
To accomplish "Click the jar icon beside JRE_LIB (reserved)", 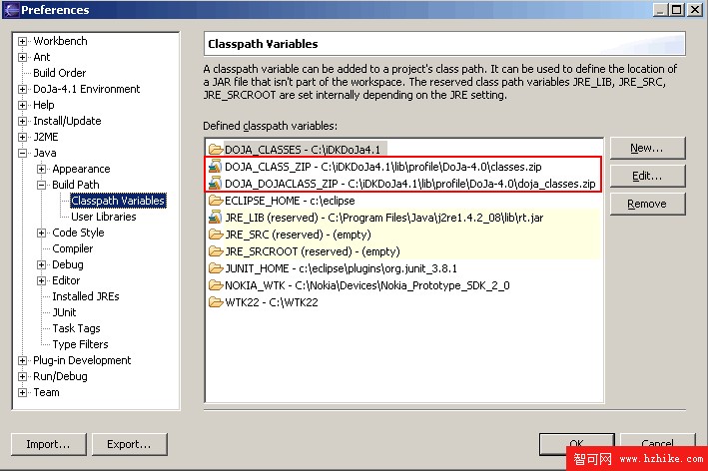I will (216, 218).
